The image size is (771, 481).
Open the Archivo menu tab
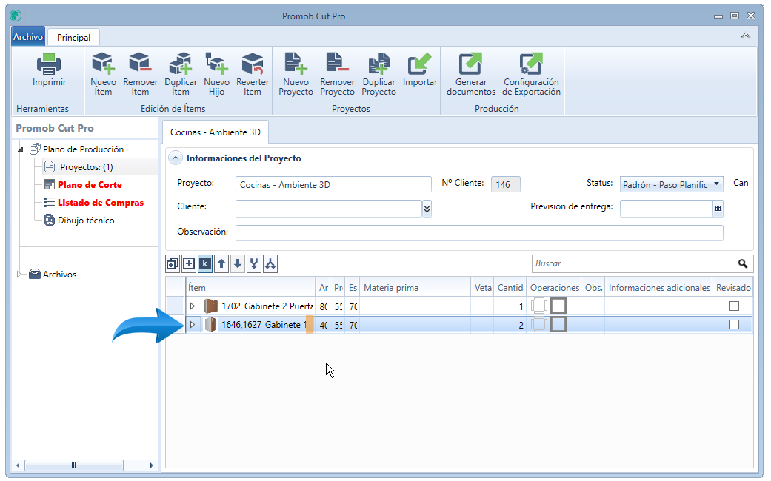[x=28, y=37]
